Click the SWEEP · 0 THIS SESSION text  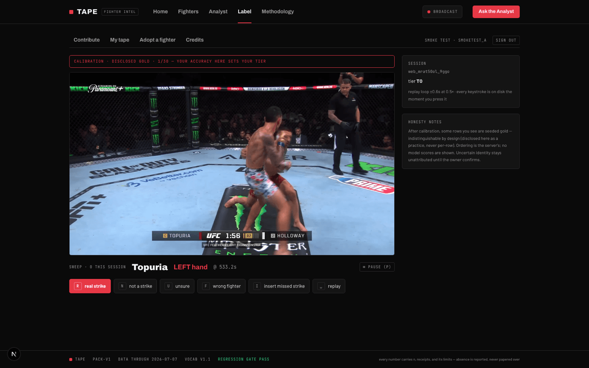click(98, 267)
